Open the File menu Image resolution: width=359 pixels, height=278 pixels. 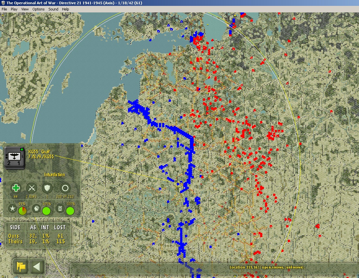click(4, 9)
